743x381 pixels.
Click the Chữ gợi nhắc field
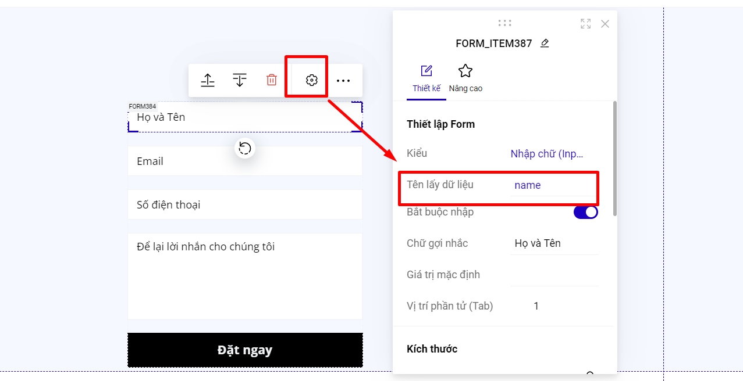pyautogui.click(x=553, y=243)
